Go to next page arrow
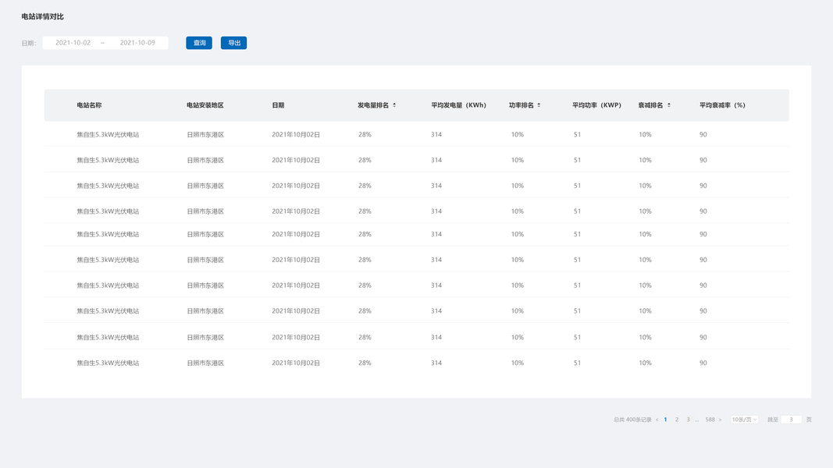Image resolution: width=833 pixels, height=468 pixels. [721, 420]
